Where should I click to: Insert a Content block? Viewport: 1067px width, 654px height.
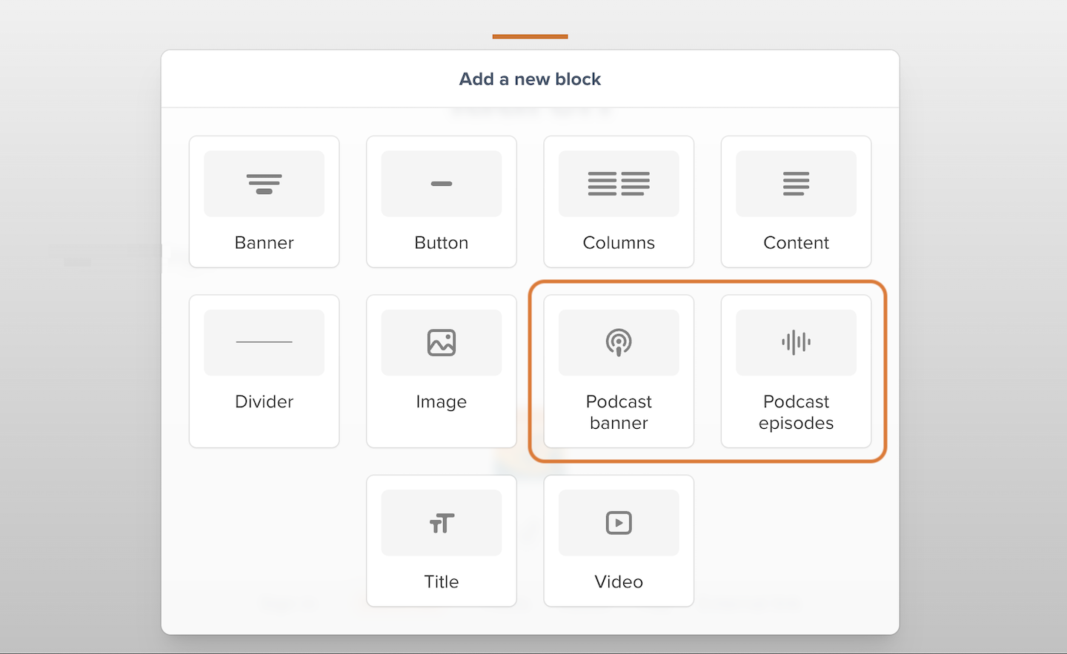tap(796, 201)
